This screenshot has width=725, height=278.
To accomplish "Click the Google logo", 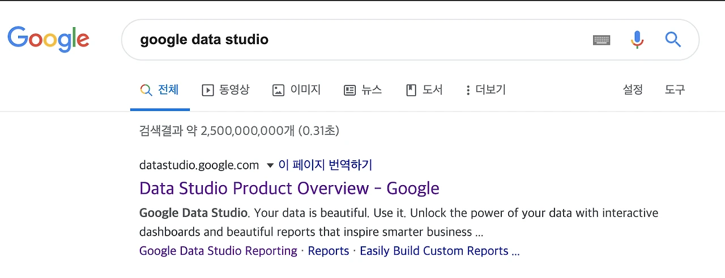I will (48, 39).
